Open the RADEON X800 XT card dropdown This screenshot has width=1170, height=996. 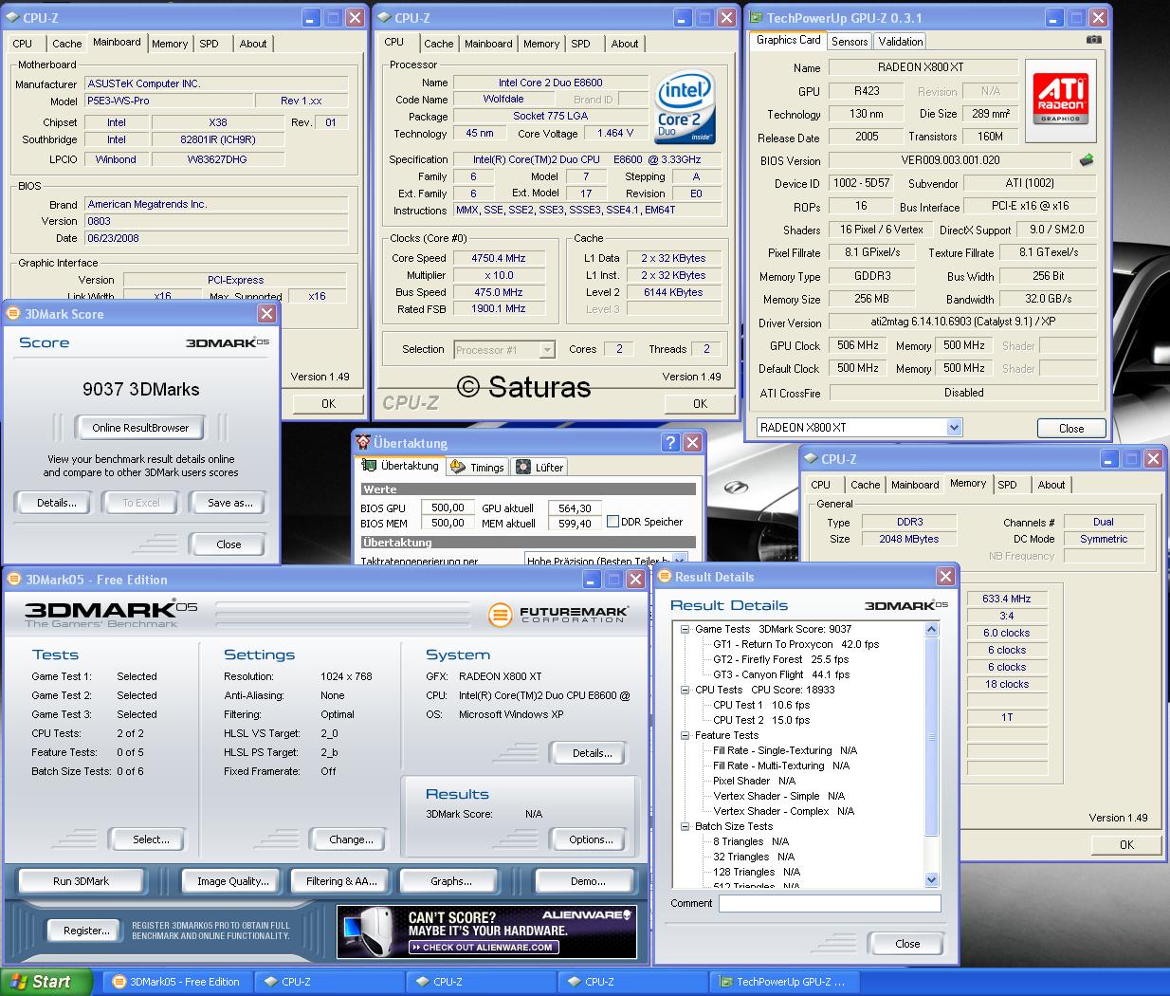tap(955, 428)
